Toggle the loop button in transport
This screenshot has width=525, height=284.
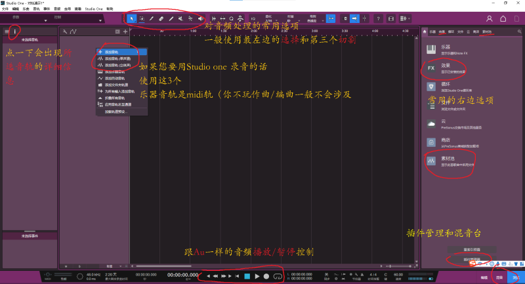(278, 276)
